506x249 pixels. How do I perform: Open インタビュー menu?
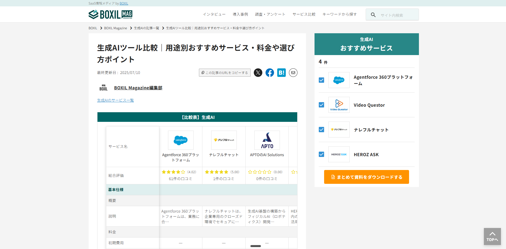(214, 14)
